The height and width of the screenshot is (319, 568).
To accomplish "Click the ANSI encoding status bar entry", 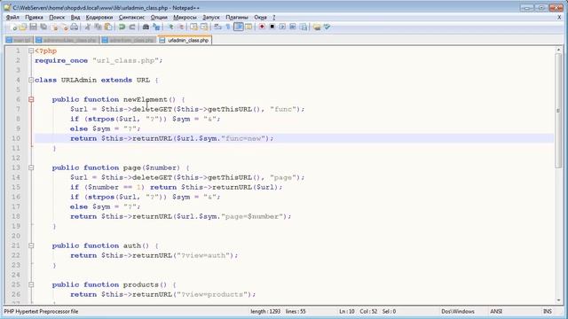I will click(x=496, y=311).
